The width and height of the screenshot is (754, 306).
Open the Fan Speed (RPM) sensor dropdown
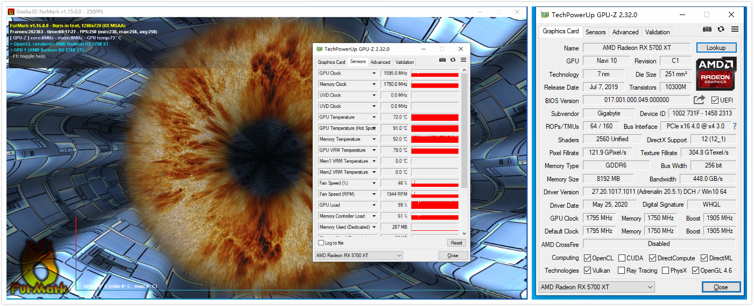point(374,194)
